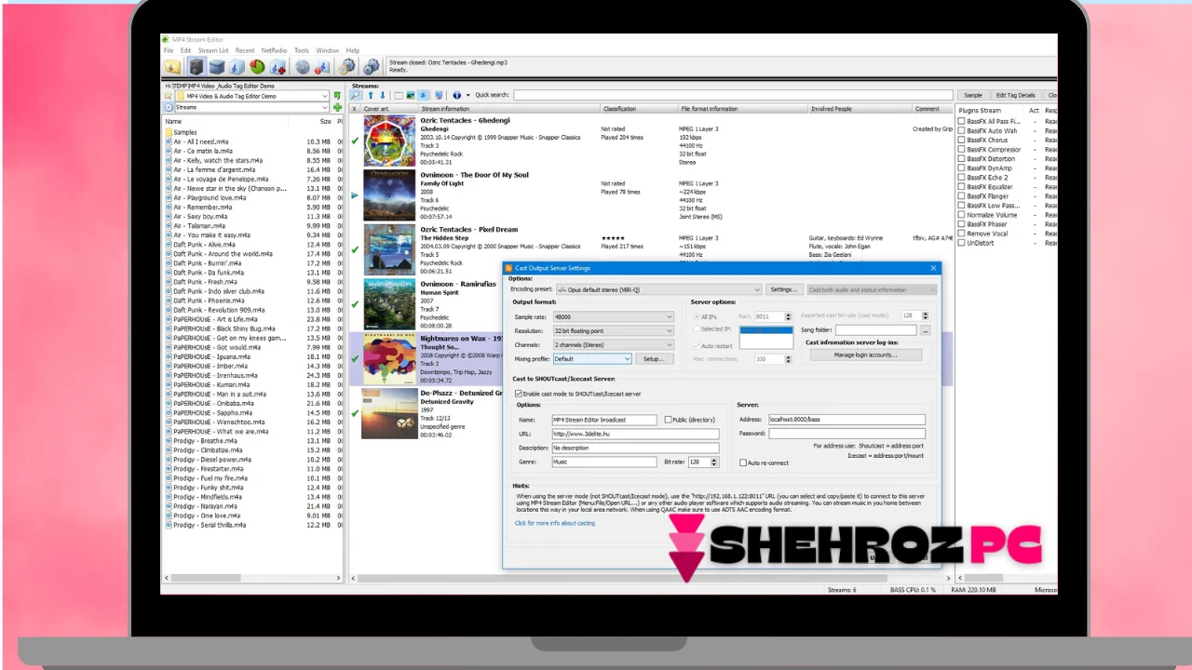Click the Manage login accounts... button
Image resolution: width=1192 pixels, height=670 pixels.
865,355
